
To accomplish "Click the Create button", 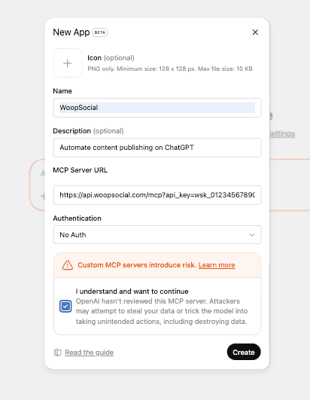I will tap(244, 352).
